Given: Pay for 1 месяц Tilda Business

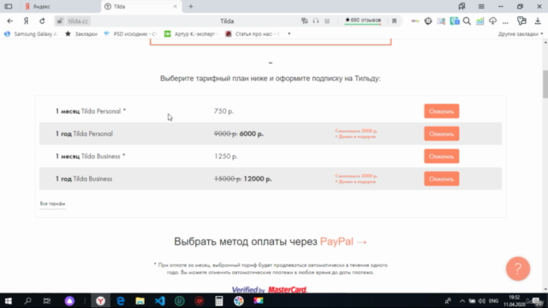Looking at the screenshot, I should 442,156.
